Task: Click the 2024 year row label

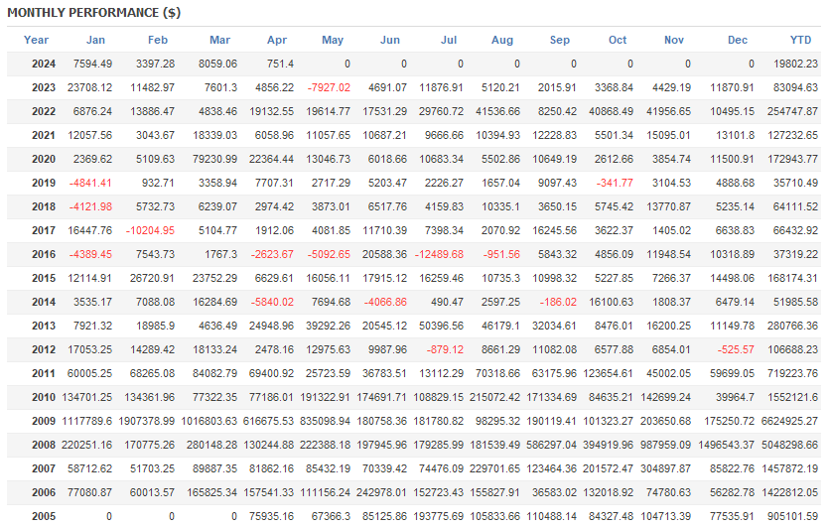Action: (44, 65)
